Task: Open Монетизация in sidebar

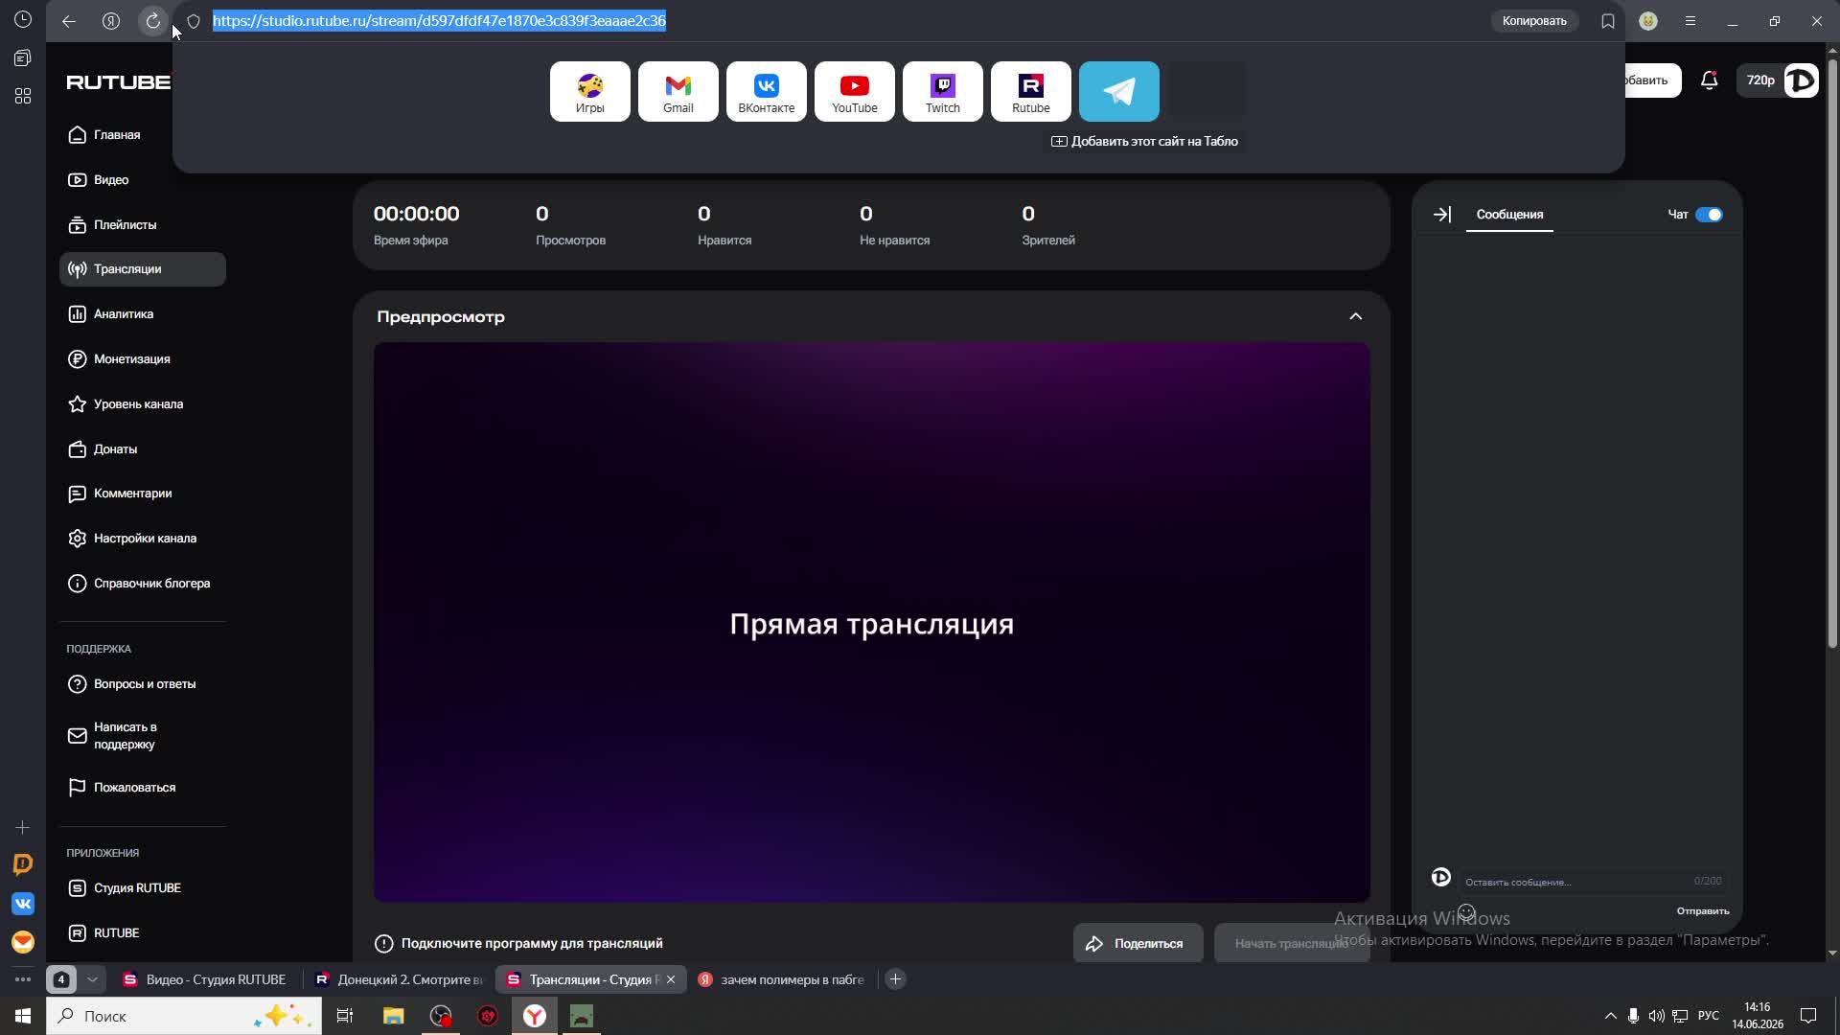Action: pos(143,359)
